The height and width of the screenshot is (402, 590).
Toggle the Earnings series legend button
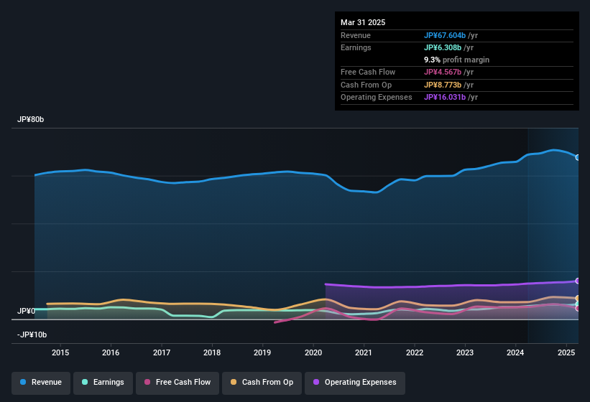[103, 383]
